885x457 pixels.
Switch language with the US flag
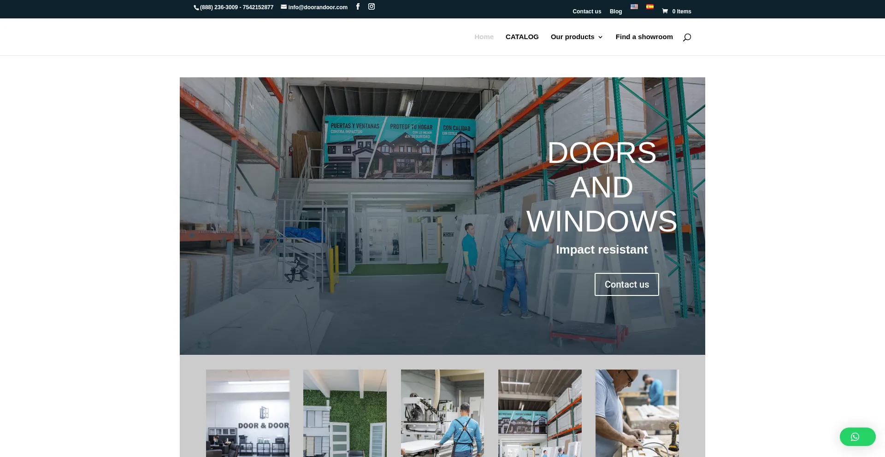pos(634,7)
